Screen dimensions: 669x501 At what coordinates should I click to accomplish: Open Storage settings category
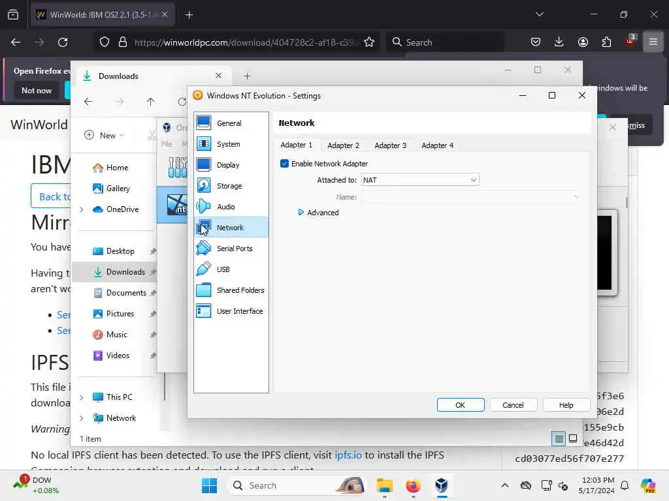pyautogui.click(x=231, y=186)
